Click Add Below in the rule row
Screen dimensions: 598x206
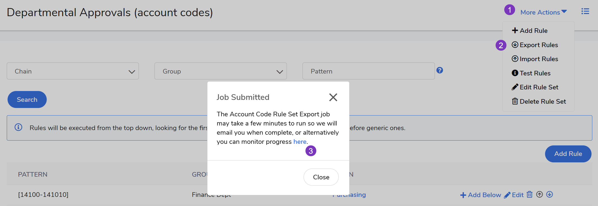point(481,195)
